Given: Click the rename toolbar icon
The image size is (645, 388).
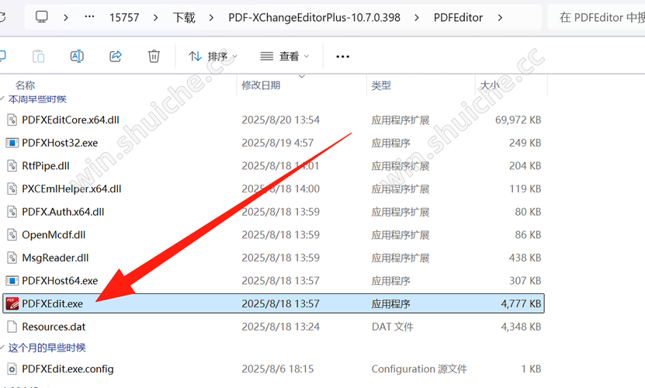Looking at the screenshot, I should tap(77, 56).
